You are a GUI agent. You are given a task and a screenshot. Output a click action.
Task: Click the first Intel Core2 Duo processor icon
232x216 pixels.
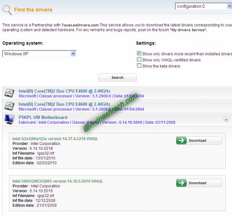(9, 93)
